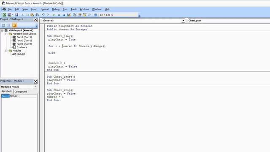Open the Project Explorer toolbar icon

[75, 15]
